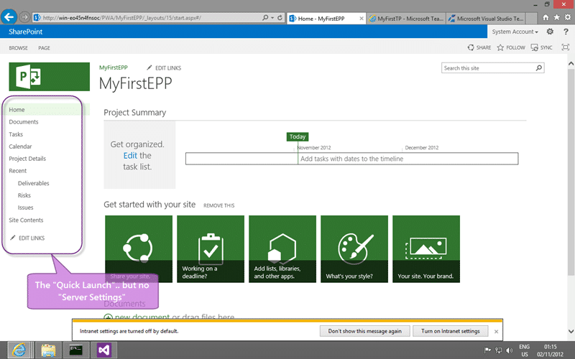Open Visual Studio from the taskbar

[104, 350]
